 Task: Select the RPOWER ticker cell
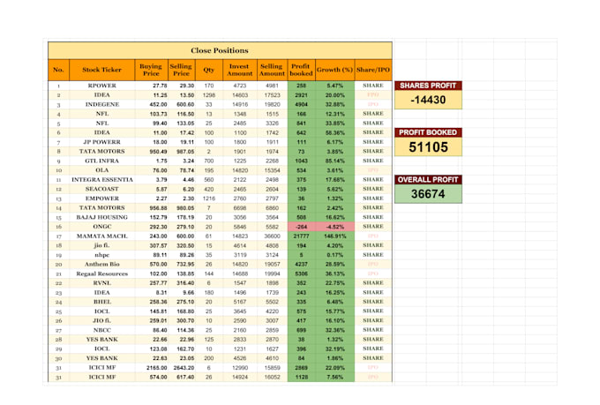101,86
